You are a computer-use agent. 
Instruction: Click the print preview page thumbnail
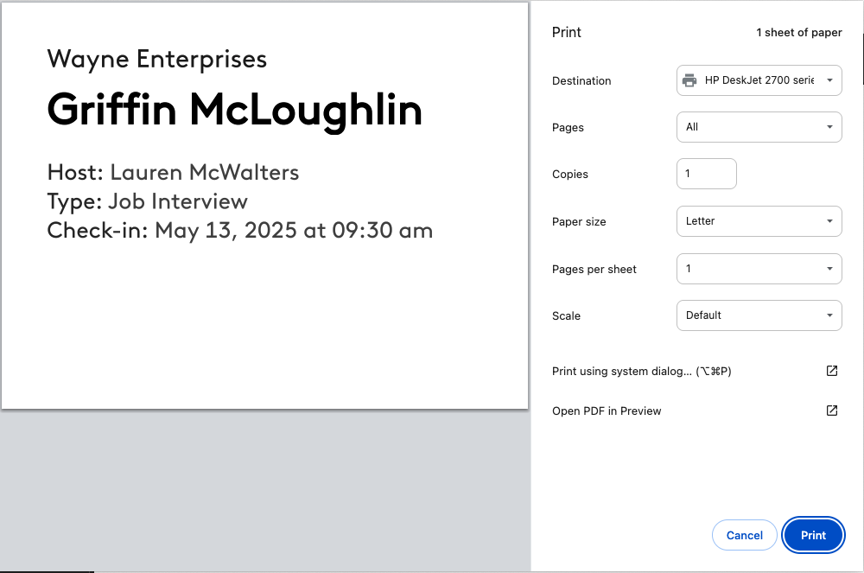(264, 205)
